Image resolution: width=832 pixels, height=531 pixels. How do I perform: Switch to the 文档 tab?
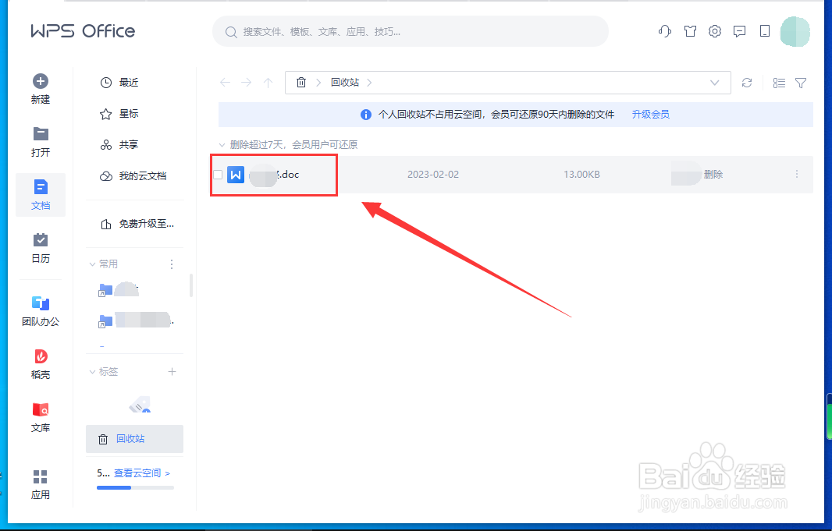(40, 195)
